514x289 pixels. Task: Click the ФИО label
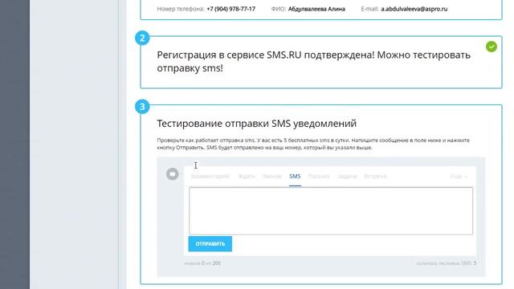pyautogui.click(x=279, y=9)
